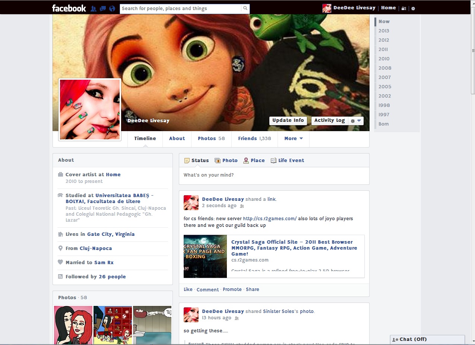Viewport: 475px width, 345px height.
Task: Expand the More tab dropdown
Action: tap(293, 139)
